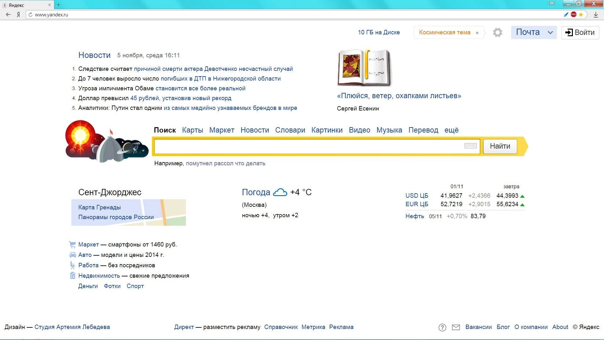Screen dimensions: 604x340
Task: Click the Работа chair icon
Action: pyautogui.click(x=72, y=265)
